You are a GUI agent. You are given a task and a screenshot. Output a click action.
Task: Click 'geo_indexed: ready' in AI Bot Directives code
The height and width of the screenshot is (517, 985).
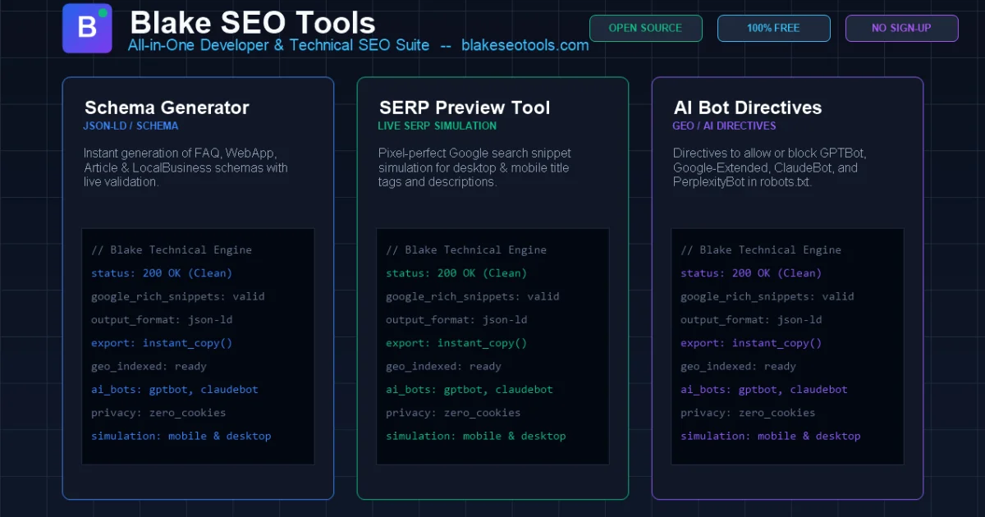(739, 366)
